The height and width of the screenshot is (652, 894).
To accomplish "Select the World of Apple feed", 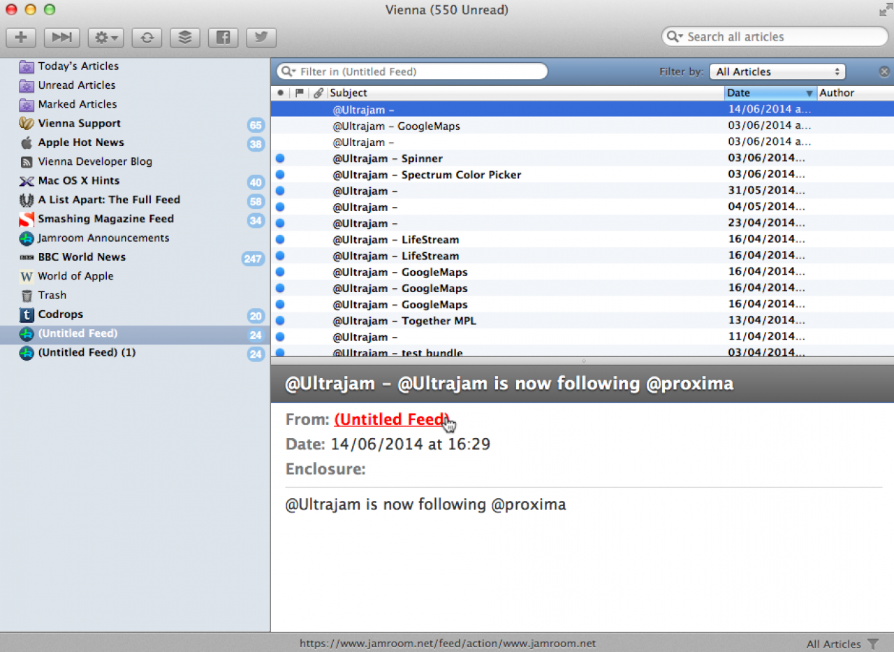I will (x=75, y=276).
